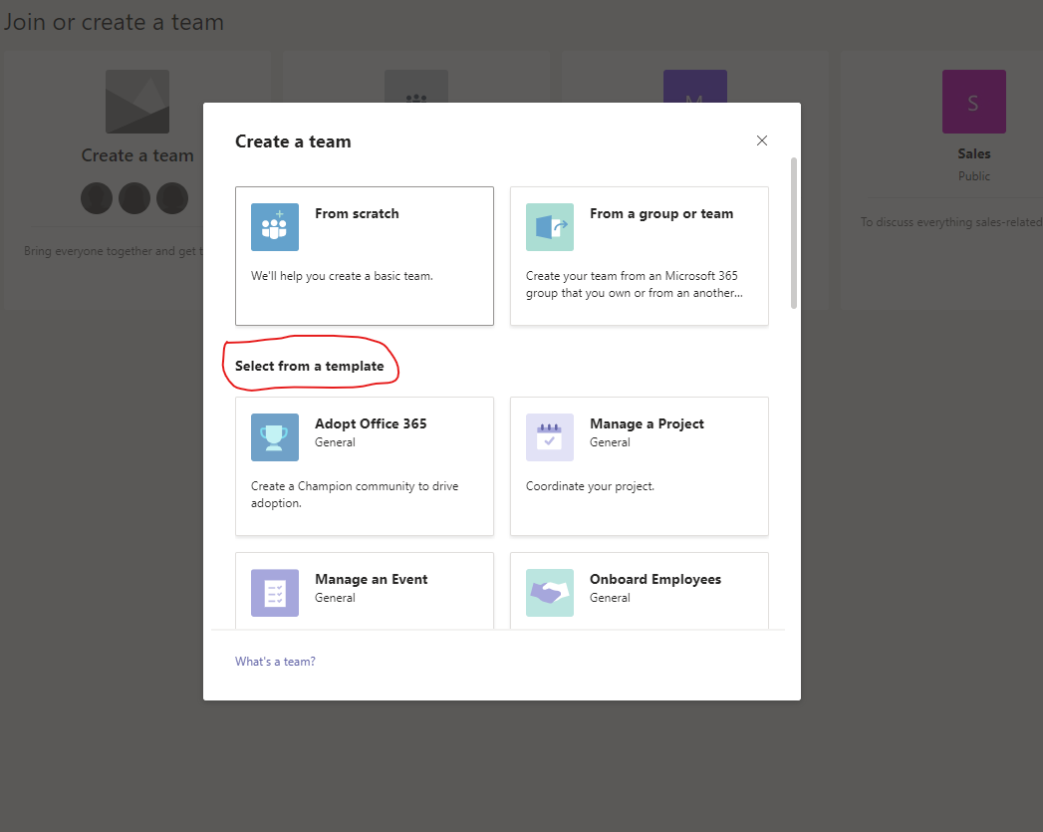The height and width of the screenshot is (832, 1043).
Task: Click the Onboard Employees handshake icon
Action: click(550, 593)
